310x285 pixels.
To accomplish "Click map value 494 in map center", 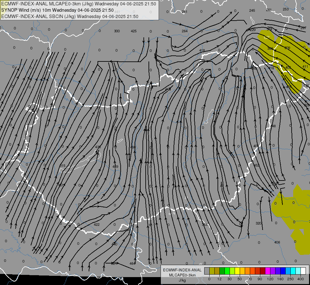I will point(133,147).
